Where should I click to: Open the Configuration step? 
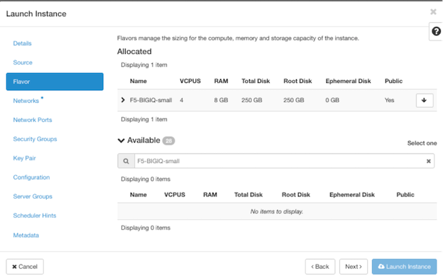31,177
